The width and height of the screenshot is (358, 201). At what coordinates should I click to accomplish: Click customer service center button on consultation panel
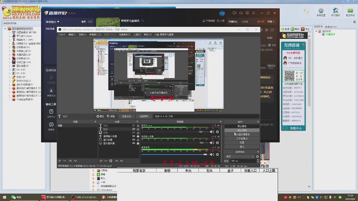(x=294, y=128)
